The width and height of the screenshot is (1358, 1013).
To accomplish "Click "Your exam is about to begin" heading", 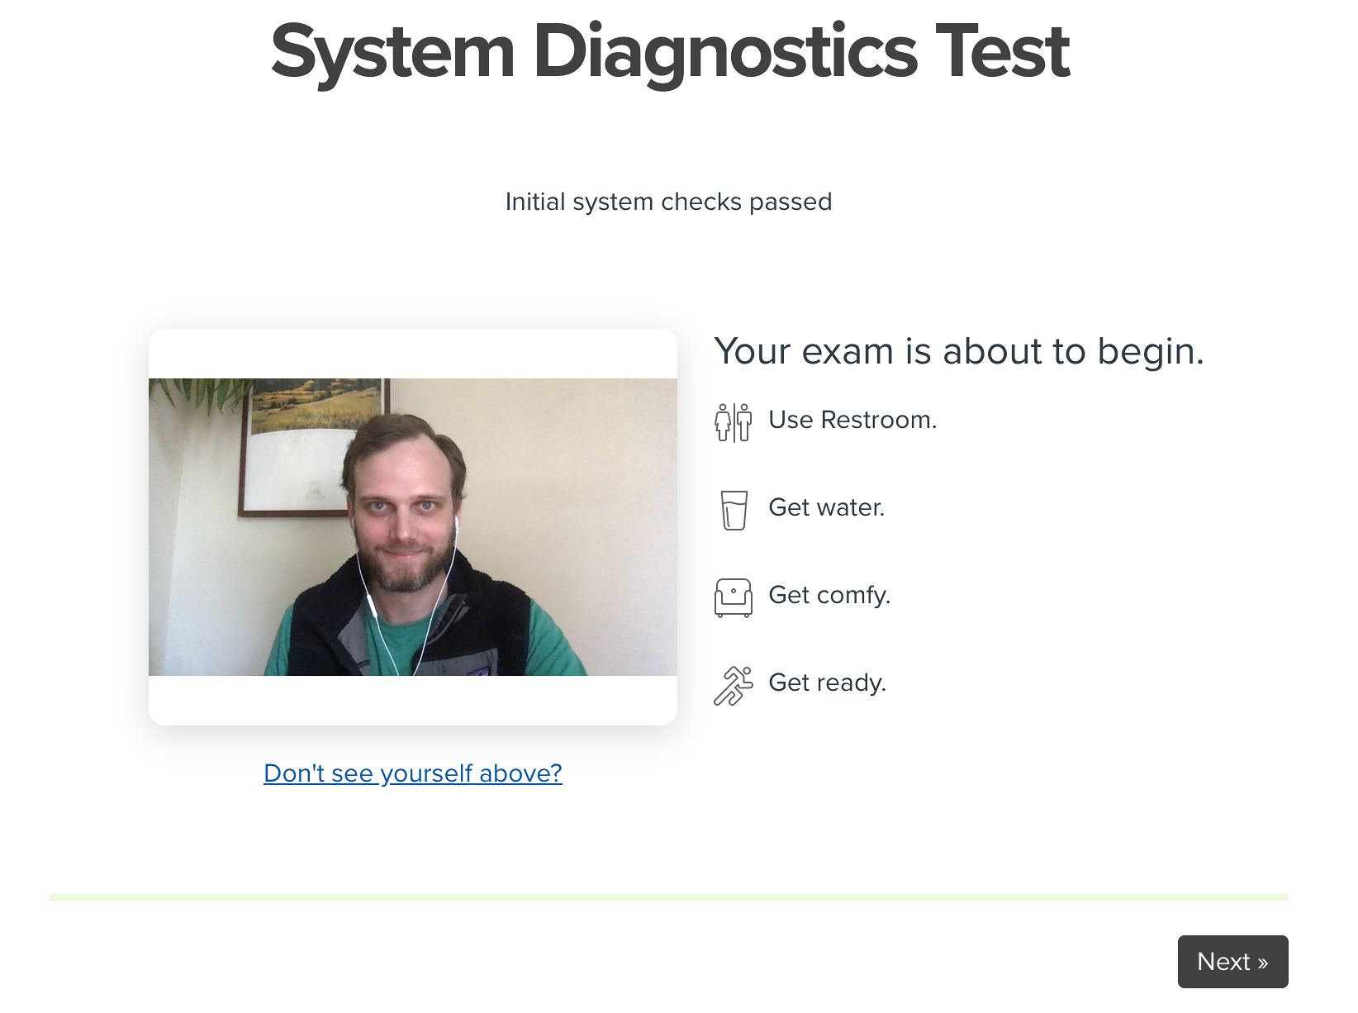I will [x=959, y=352].
